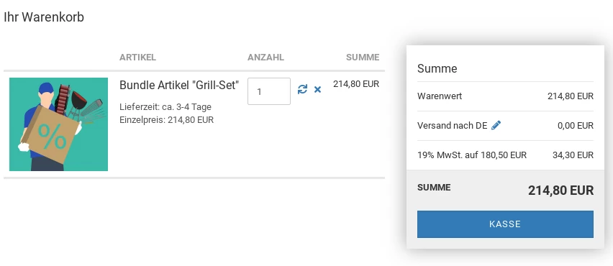Viewport: 613px width, 266px height.
Task: Refresh the cart quantity with update icon
Action: [302, 89]
